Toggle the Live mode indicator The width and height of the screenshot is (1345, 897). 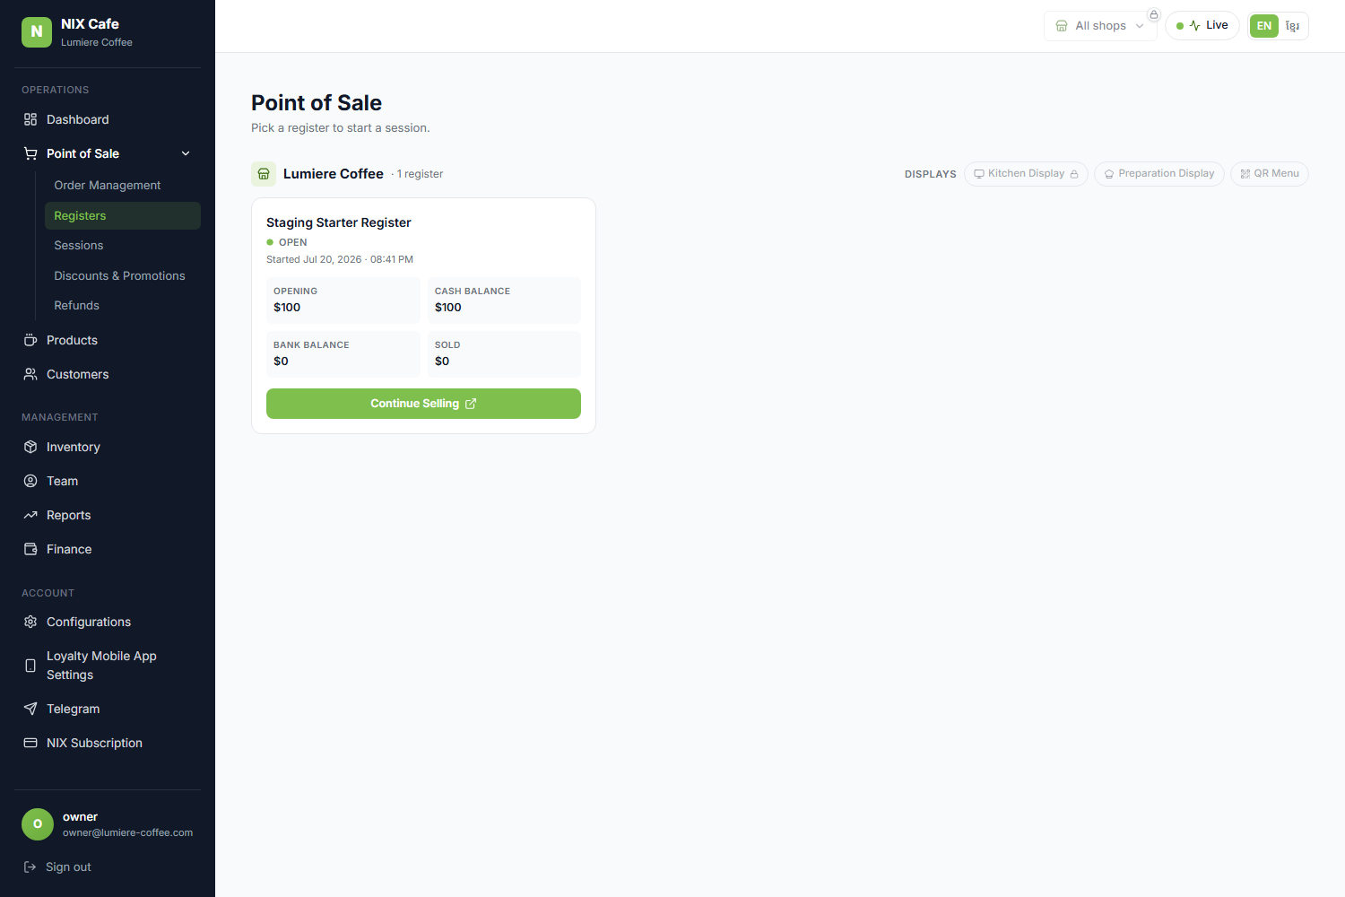click(x=1202, y=25)
